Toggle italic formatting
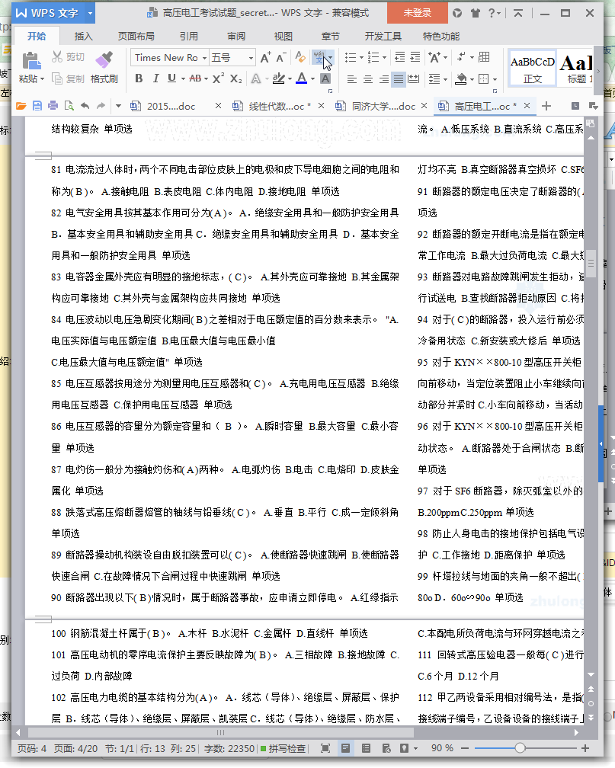This screenshot has width=615, height=768. pyautogui.click(x=155, y=78)
